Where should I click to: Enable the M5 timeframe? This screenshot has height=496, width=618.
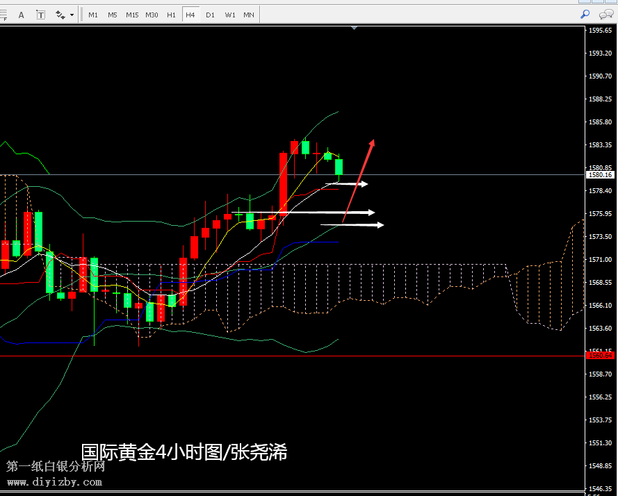tap(112, 15)
